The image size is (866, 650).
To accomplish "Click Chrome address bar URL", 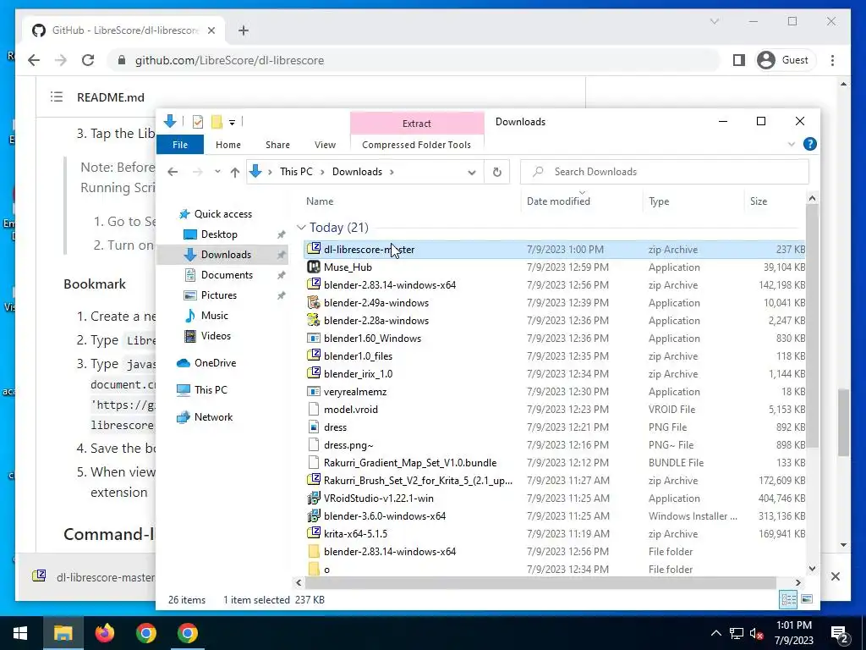I will coord(229,60).
